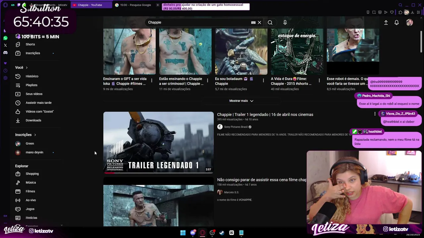Click the browser pinboard pin icon
Viewport: 424px width, 238px height.
[x=368, y=12]
